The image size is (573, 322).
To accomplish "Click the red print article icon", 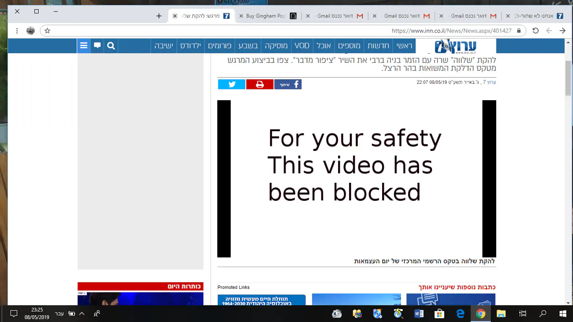I will pyautogui.click(x=260, y=84).
